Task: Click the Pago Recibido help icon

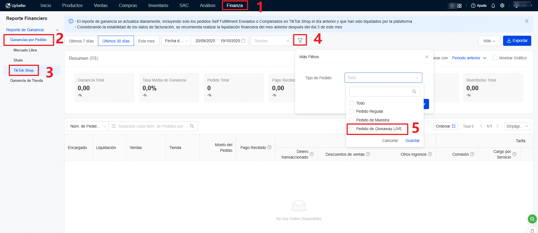Action: tap(269, 148)
